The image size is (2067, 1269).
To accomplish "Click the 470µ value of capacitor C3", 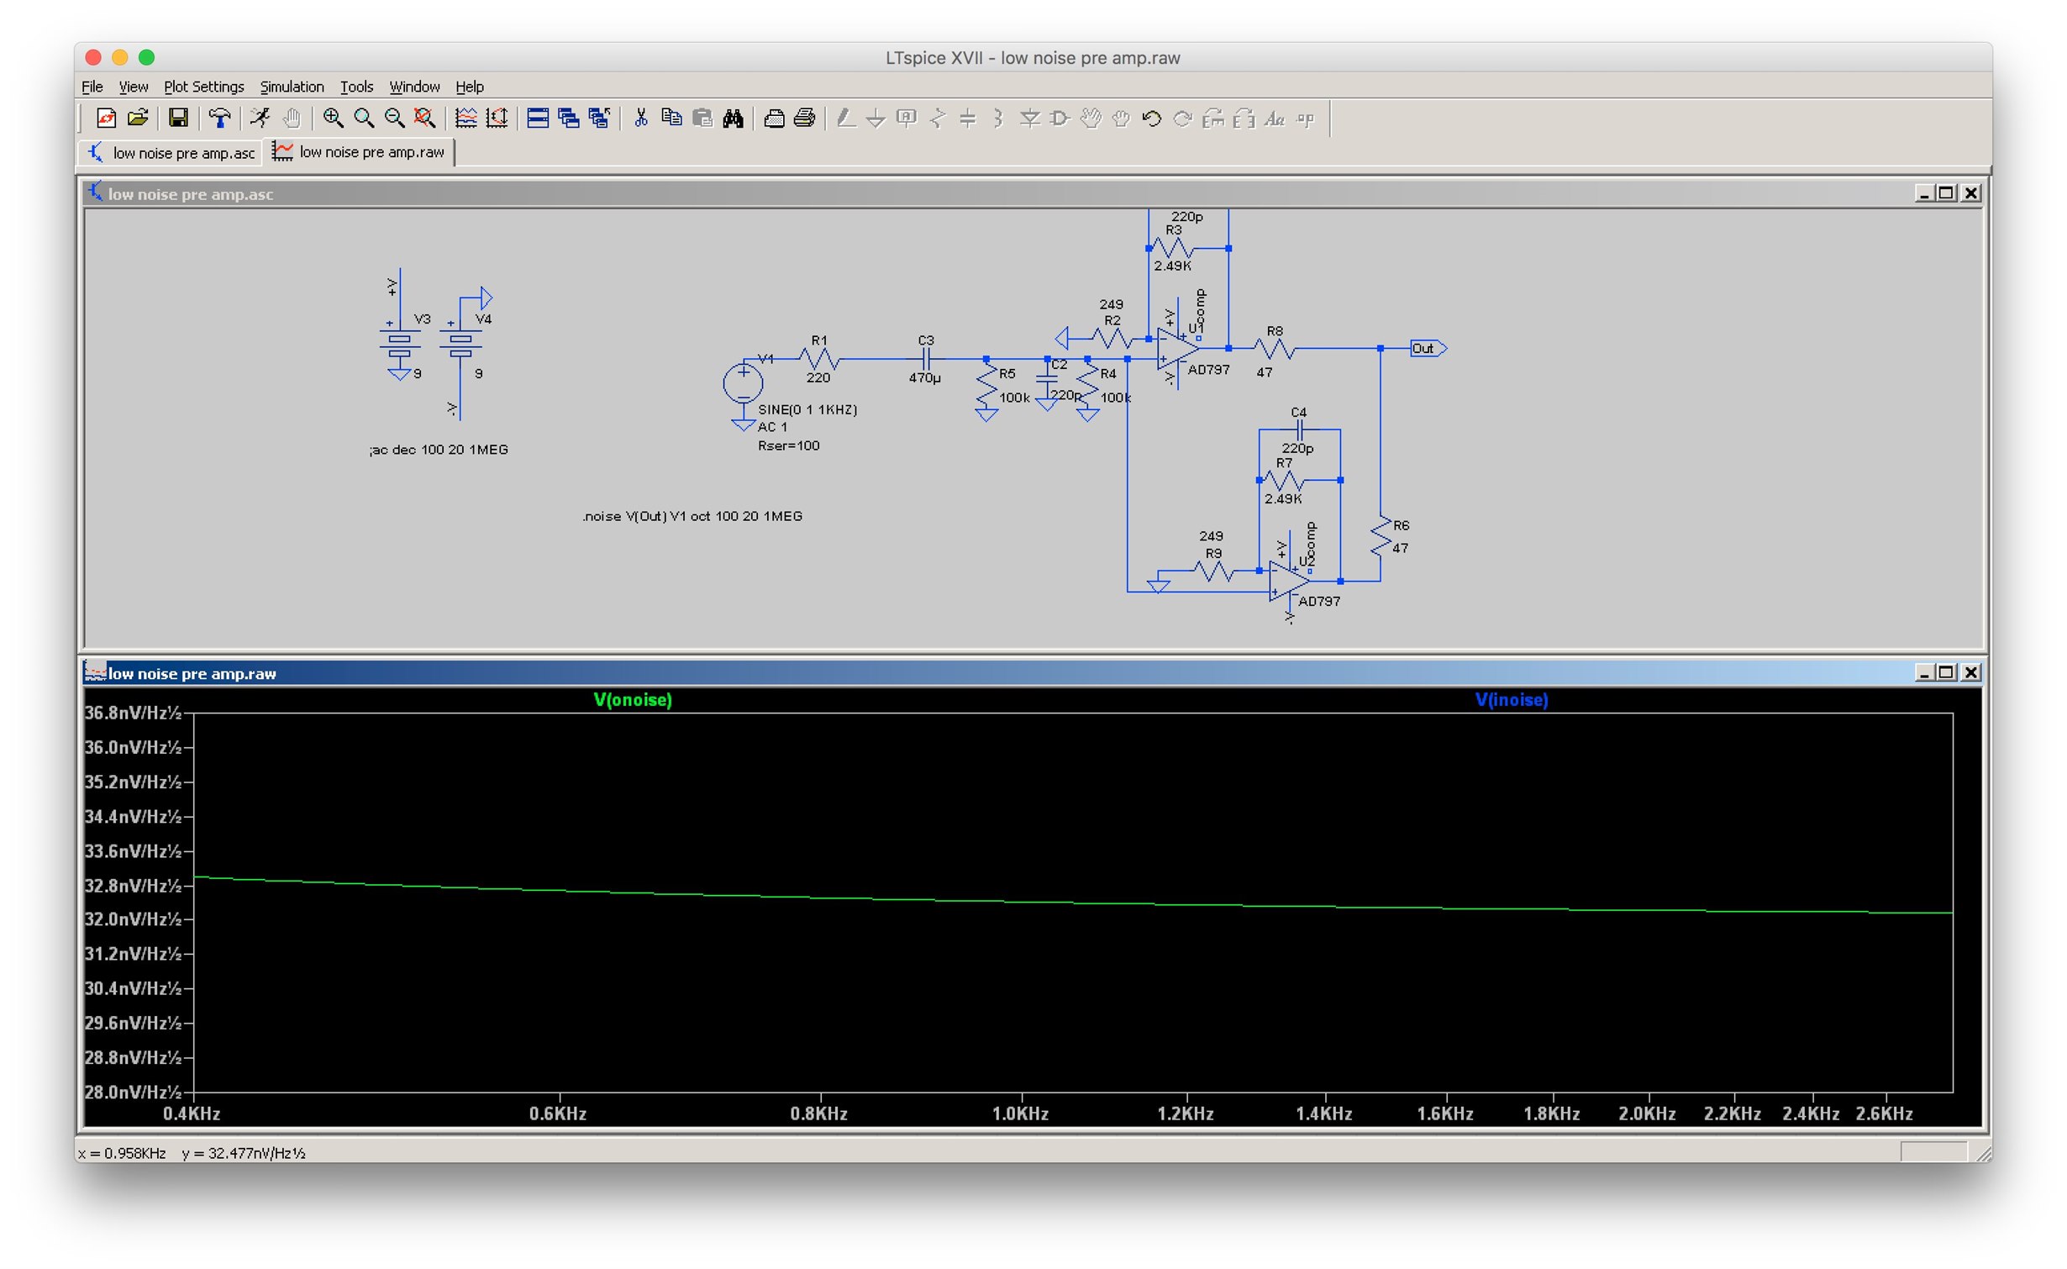I will [x=924, y=378].
